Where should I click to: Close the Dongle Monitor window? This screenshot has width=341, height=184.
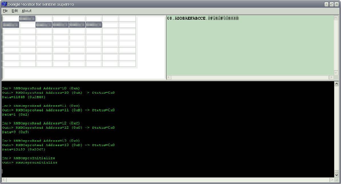pyautogui.click(x=336, y=4)
